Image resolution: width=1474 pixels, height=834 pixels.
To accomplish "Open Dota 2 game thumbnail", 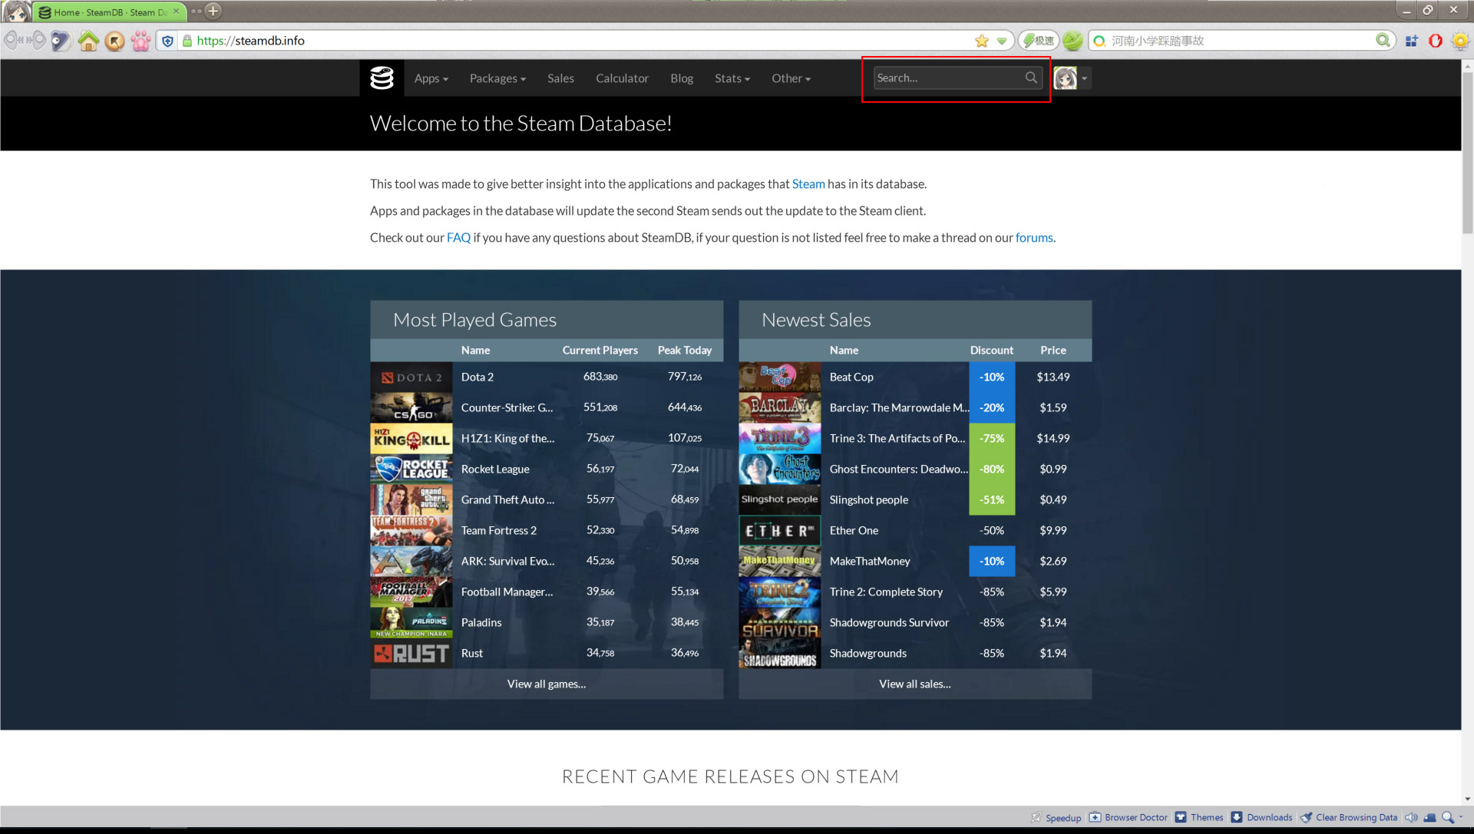I will 411,377.
